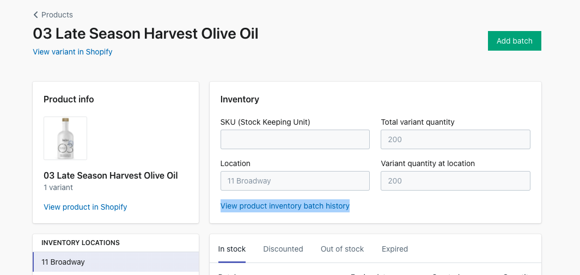Click the Location field showing 11 Broadway
This screenshot has height=275, width=580.
(x=295, y=181)
